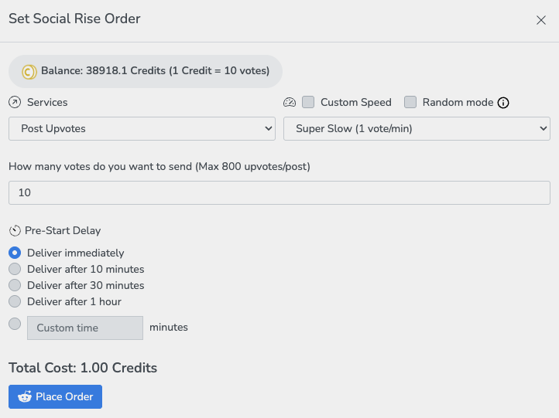Click the Services label text
This screenshot has height=418, width=559.
[47, 103]
